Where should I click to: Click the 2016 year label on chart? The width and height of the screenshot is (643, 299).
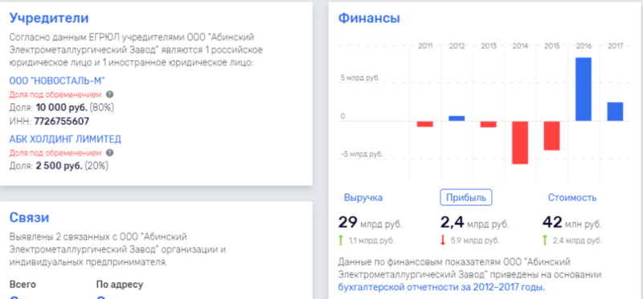(x=584, y=46)
